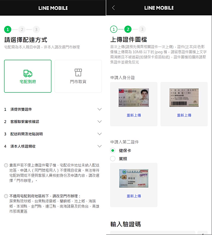Click the 輸入驗證碼 heading
This screenshot has width=212, height=235.
[125, 224]
